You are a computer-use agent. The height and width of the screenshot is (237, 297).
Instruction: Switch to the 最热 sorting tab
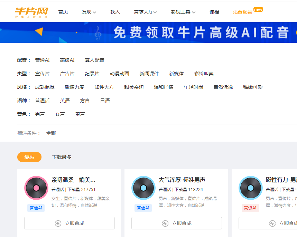(x=29, y=157)
